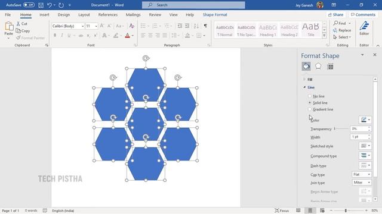Screen dimensions: 382x214
Task: Switch to the Shape Format tab
Action: click(x=215, y=14)
